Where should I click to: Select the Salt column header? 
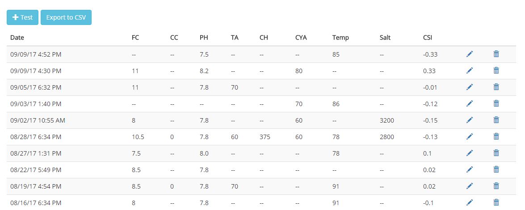pyautogui.click(x=385, y=37)
